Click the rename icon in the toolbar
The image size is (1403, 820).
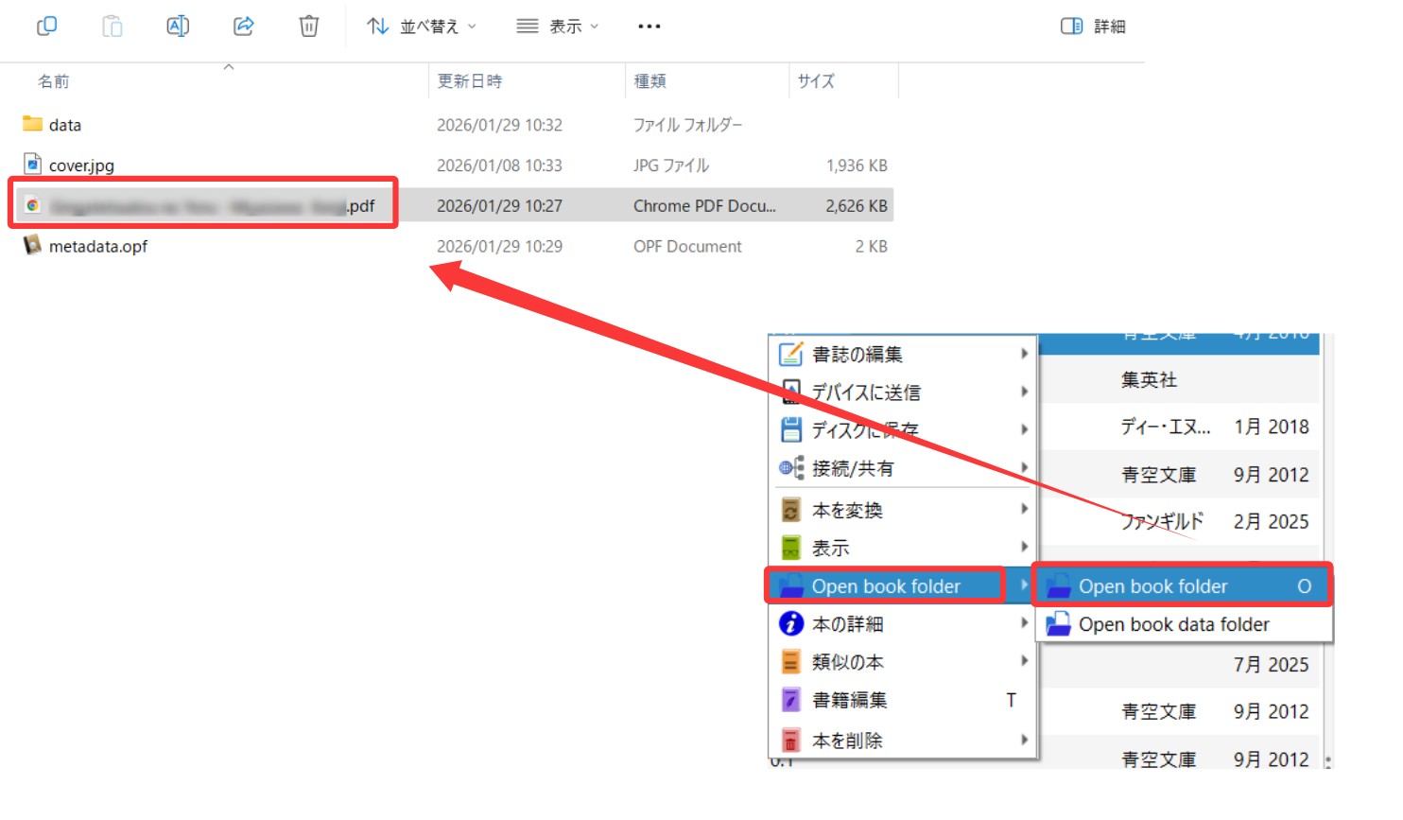[x=178, y=26]
